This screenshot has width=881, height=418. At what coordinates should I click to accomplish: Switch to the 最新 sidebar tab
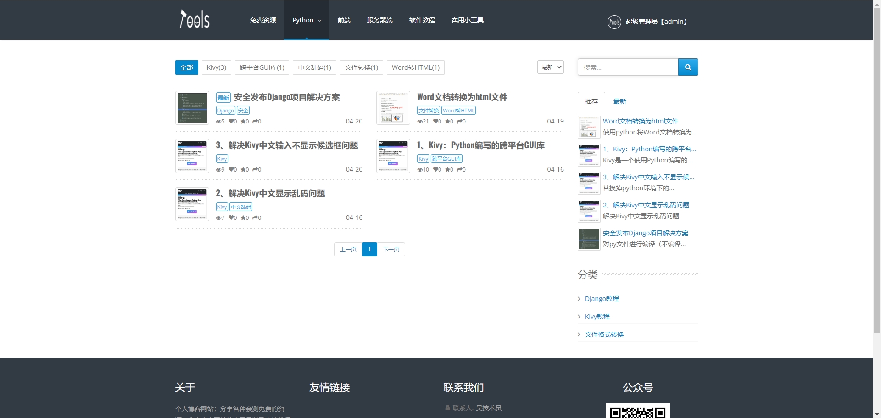coord(620,101)
